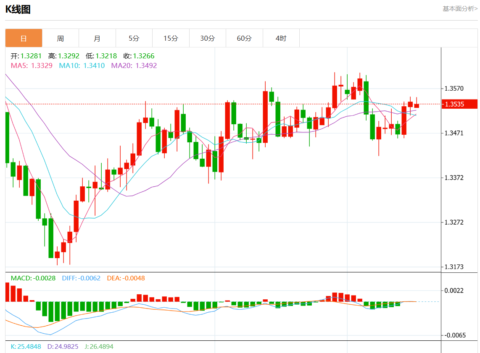The width and height of the screenshot is (480, 353).
Task: Click the MA10 indicator value label
Action: point(82,65)
